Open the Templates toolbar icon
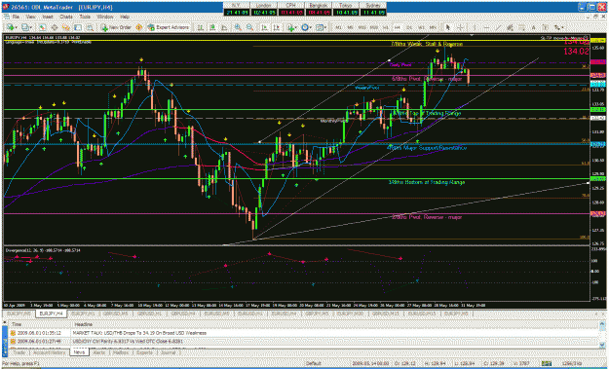This screenshot has height=369, width=609. [320, 27]
